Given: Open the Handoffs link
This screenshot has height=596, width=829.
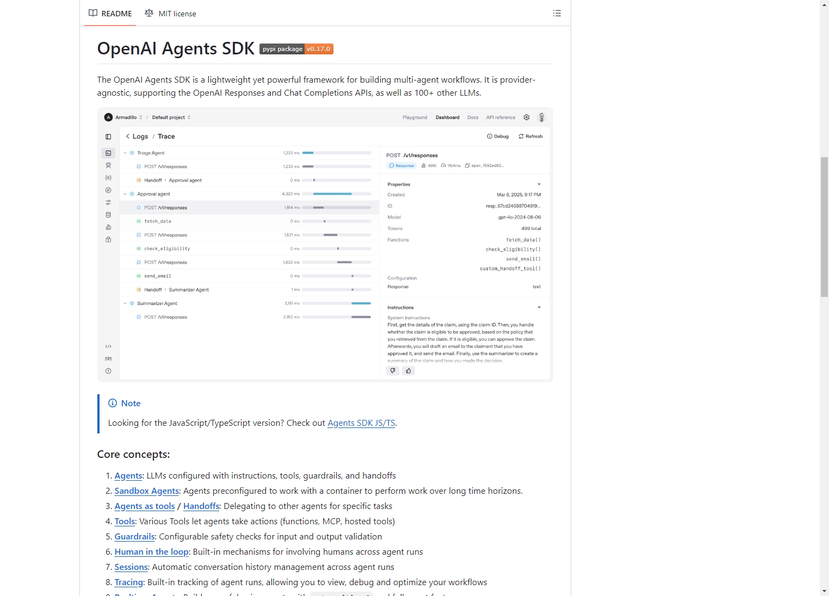Looking at the screenshot, I should click(201, 506).
